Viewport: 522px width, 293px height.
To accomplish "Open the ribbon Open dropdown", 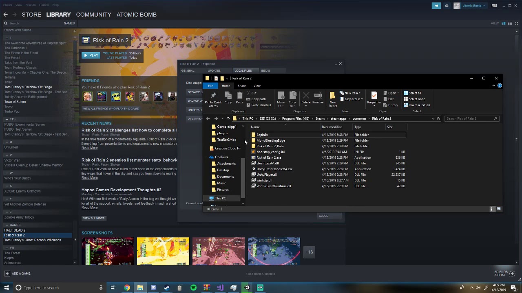I will (x=391, y=93).
